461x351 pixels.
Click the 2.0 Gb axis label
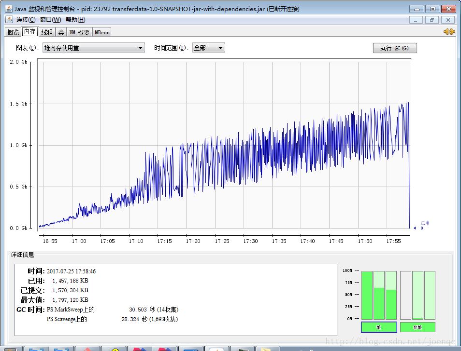(18, 62)
